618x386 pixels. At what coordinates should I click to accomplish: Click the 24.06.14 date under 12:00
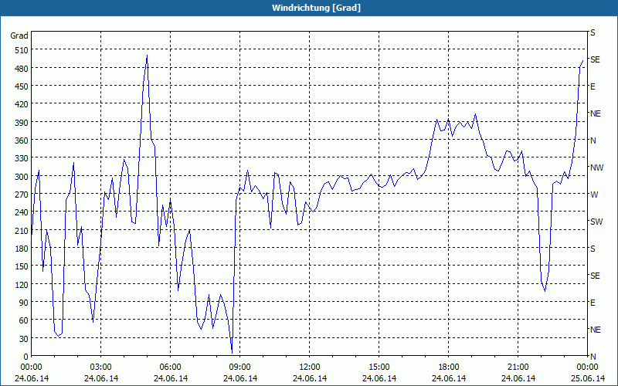point(310,378)
